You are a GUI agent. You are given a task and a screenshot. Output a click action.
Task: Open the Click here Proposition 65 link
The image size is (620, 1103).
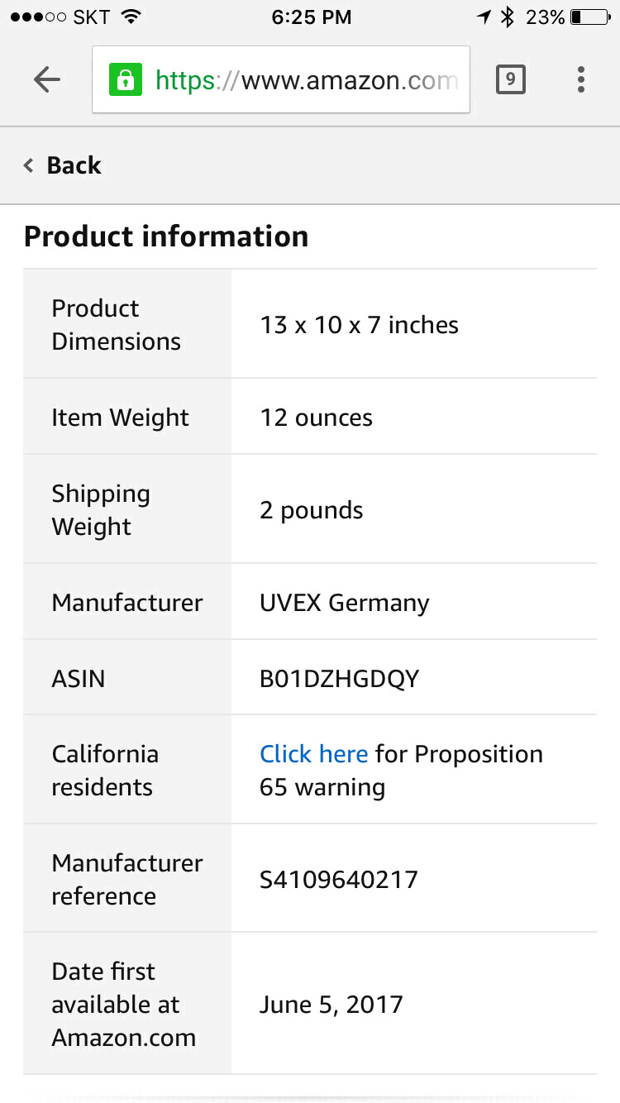tap(313, 754)
